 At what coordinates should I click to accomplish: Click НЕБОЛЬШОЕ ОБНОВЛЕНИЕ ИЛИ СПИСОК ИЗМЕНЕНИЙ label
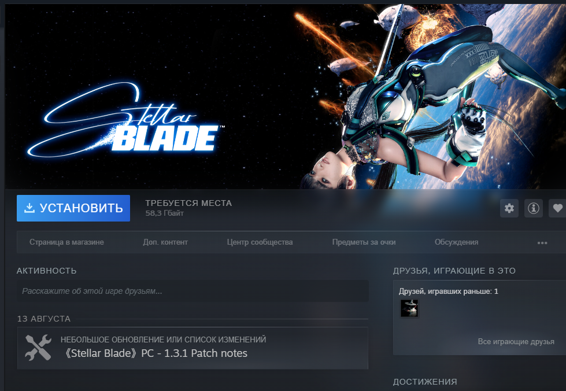[163, 340]
